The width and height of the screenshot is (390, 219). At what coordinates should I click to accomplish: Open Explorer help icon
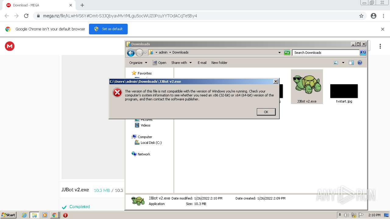pos(360,63)
